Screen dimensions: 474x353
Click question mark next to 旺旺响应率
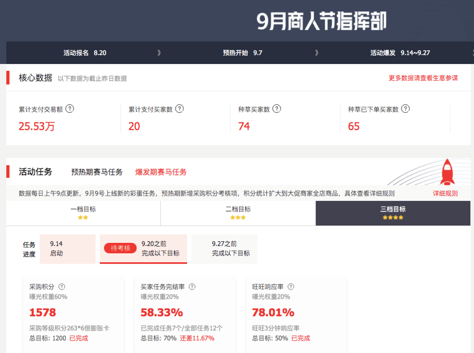291,286
